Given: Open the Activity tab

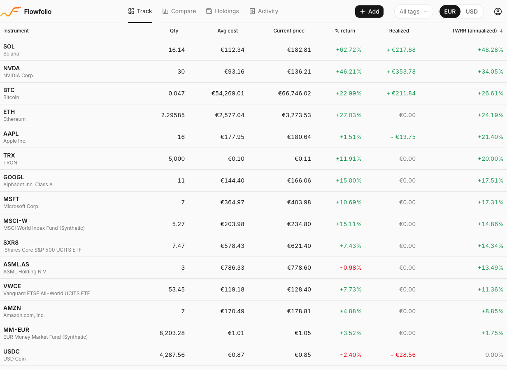Looking at the screenshot, I should [264, 11].
